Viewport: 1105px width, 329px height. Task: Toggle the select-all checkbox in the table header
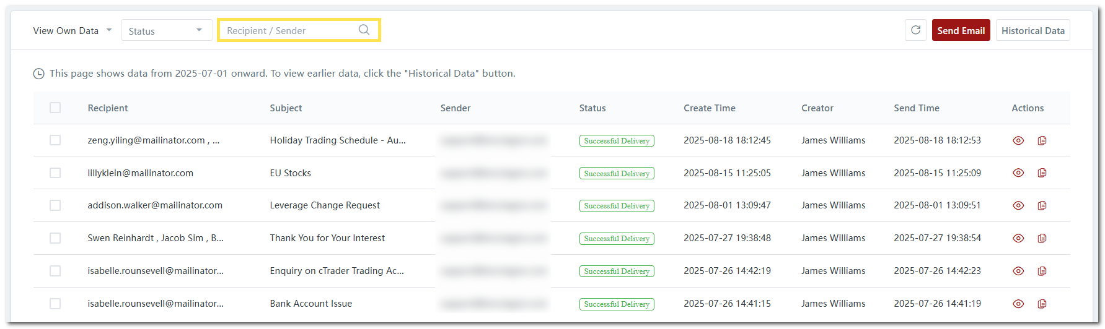tap(55, 108)
